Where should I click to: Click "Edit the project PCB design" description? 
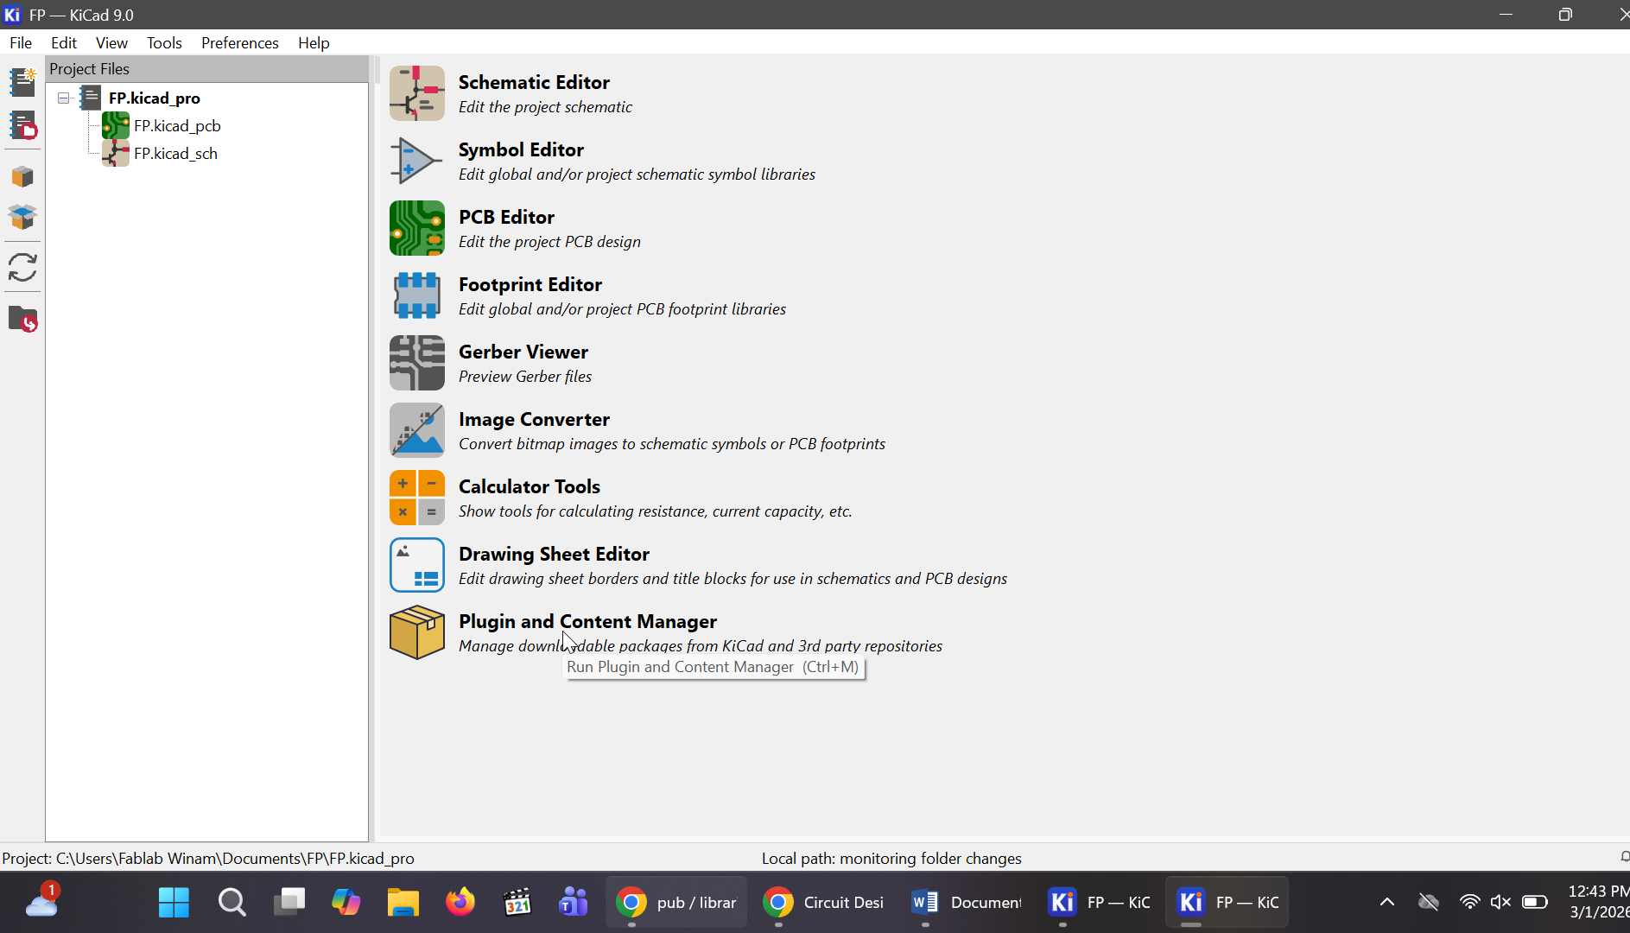coord(549,242)
